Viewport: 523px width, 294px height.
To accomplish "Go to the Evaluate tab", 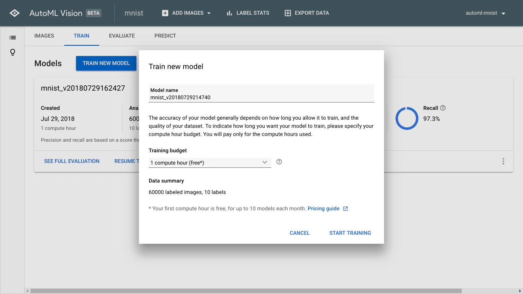I will (x=122, y=36).
